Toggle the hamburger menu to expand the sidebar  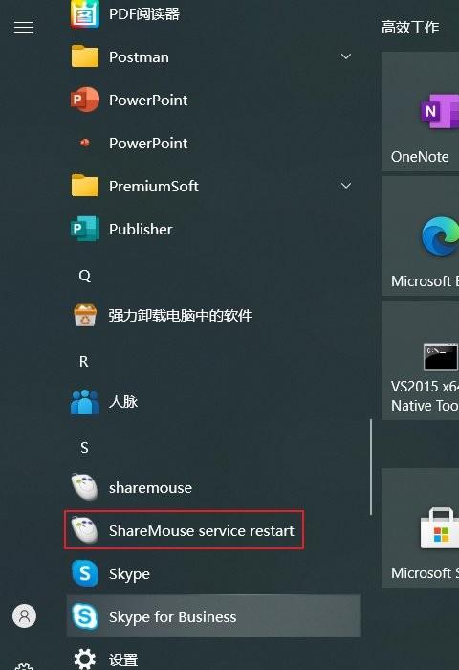[24, 28]
